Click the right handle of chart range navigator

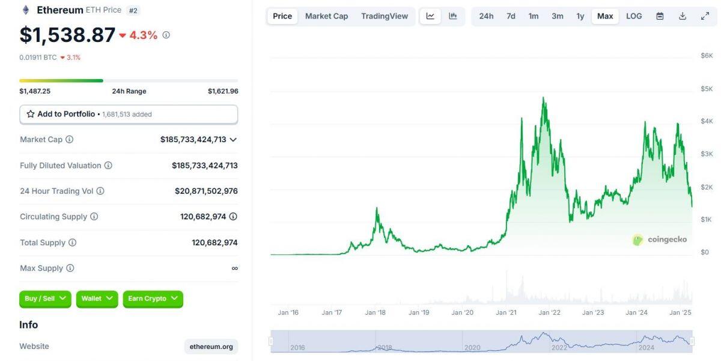pos(692,341)
